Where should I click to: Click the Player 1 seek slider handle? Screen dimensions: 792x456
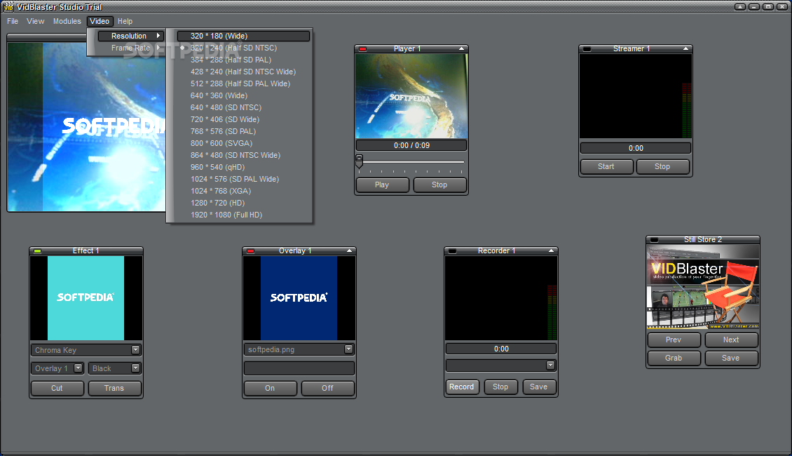[359, 161]
